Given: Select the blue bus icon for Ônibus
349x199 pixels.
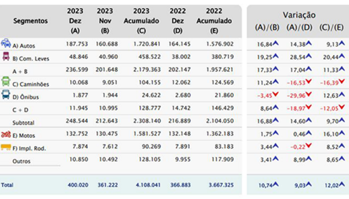Looking at the screenshot, I should (6, 95).
